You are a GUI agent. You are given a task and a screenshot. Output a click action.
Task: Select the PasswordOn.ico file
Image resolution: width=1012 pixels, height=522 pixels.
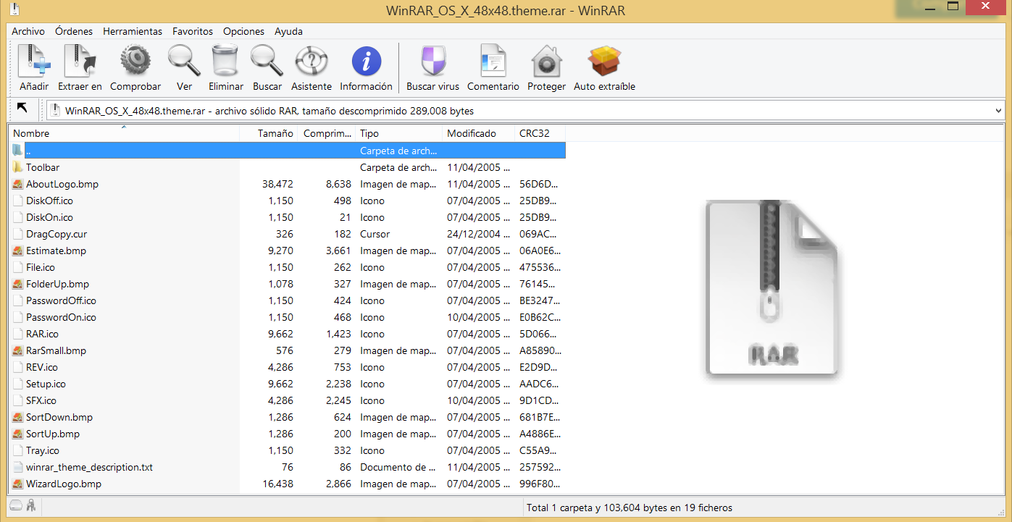[61, 317]
